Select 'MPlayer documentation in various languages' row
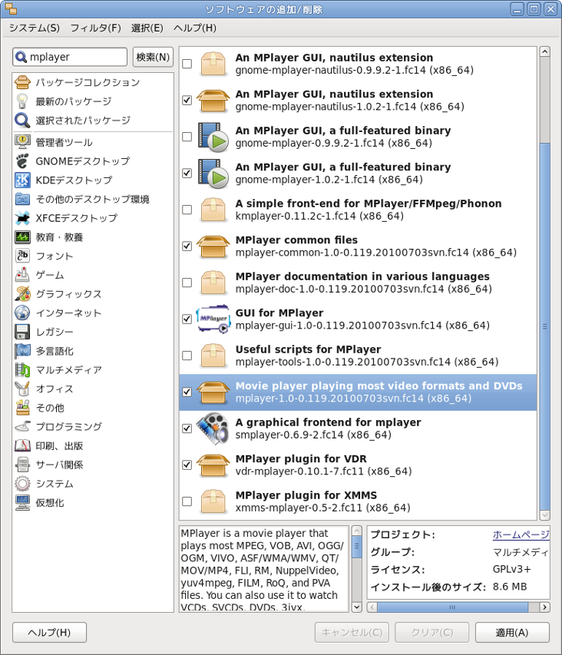562x655 pixels. tap(358, 283)
